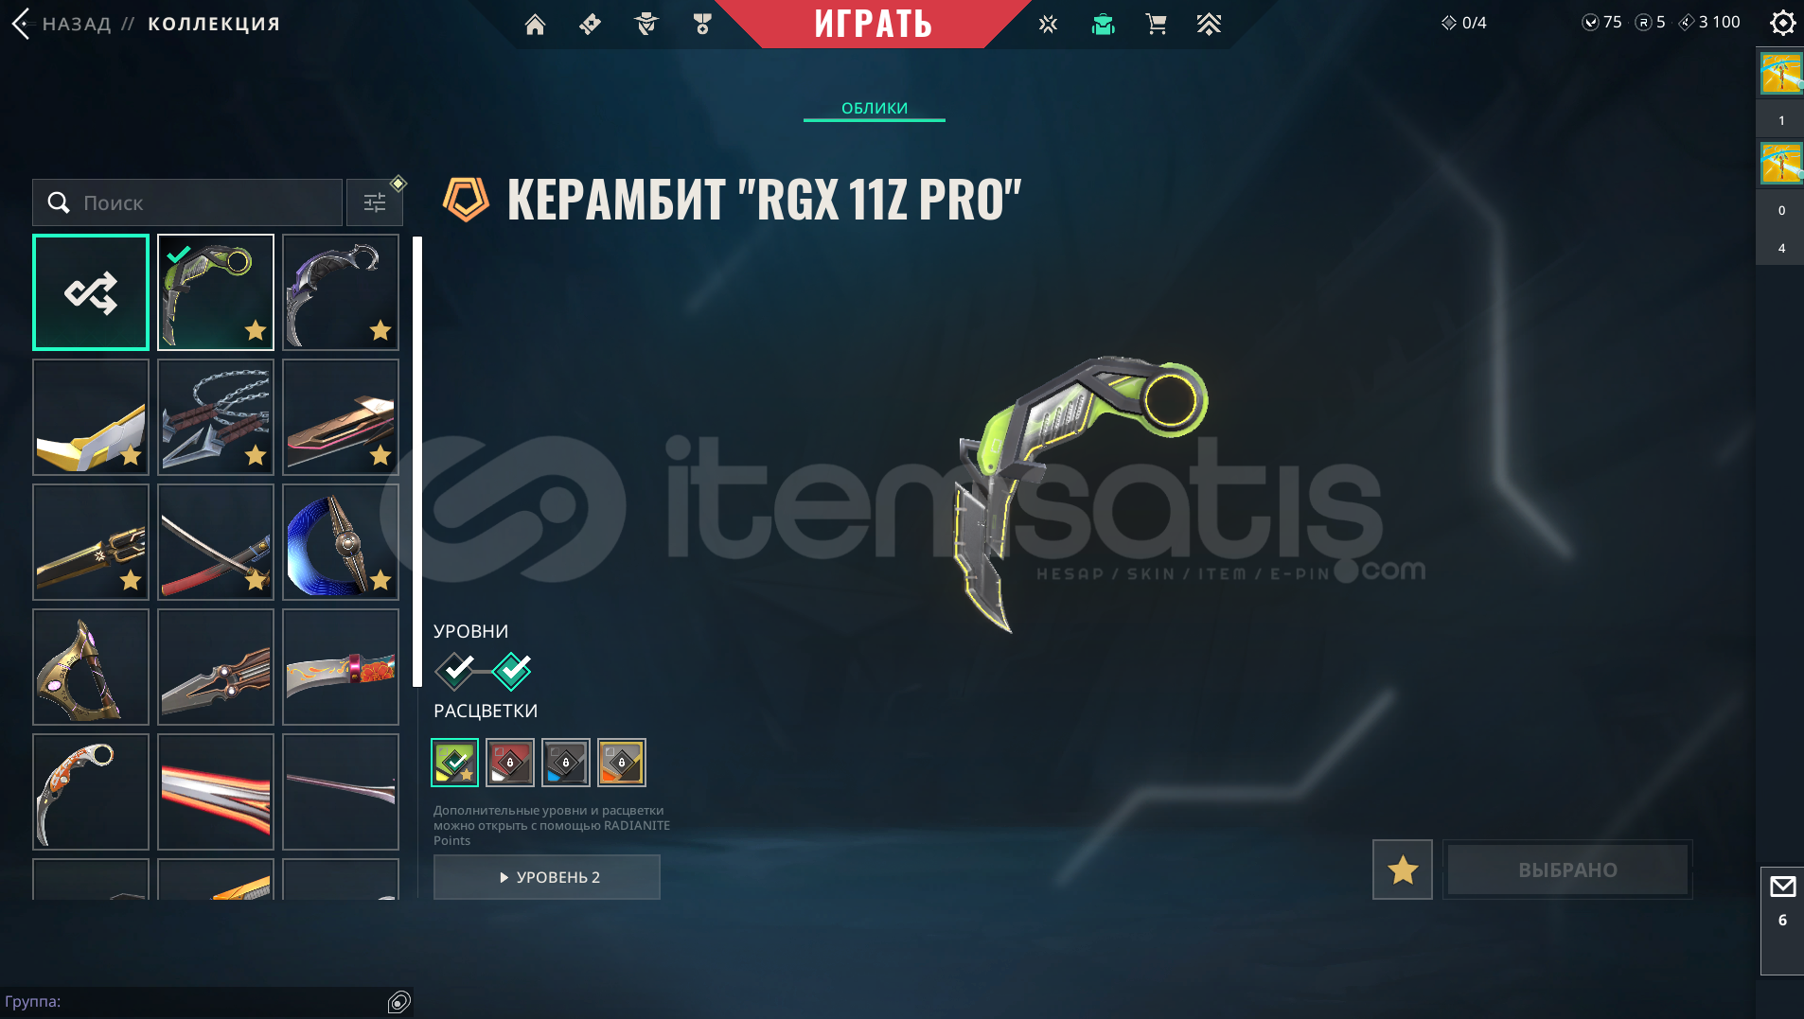
Task: Select level 2 checkmark under УРОВНИ
Action: [512, 671]
